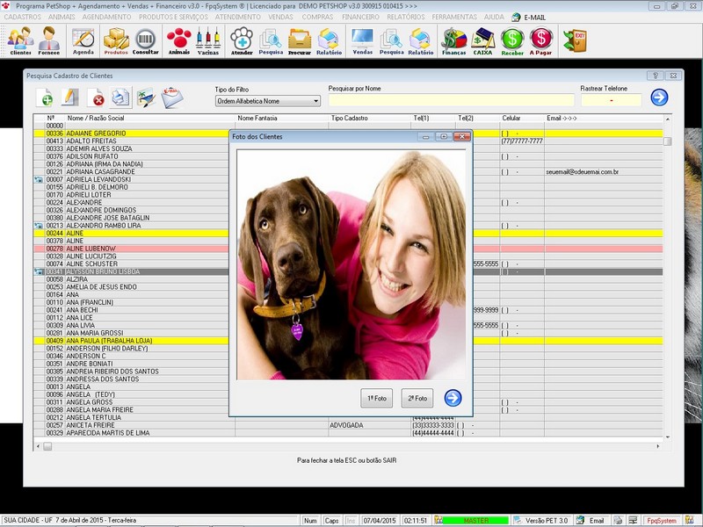
Task: Open the Vacinas syringes icon
Action: [208, 40]
